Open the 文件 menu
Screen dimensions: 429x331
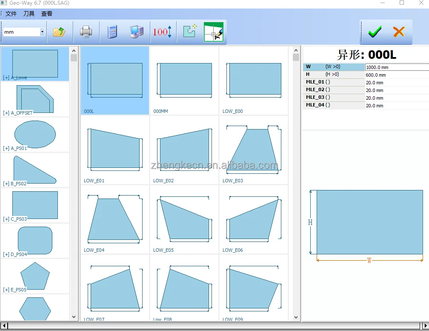[11, 14]
